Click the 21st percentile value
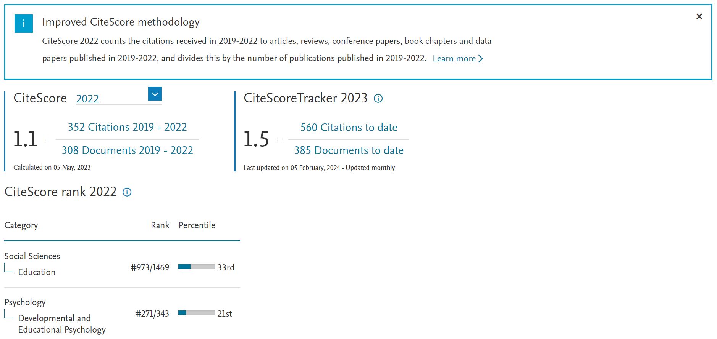This screenshot has width=717, height=339. coord(225,313)
